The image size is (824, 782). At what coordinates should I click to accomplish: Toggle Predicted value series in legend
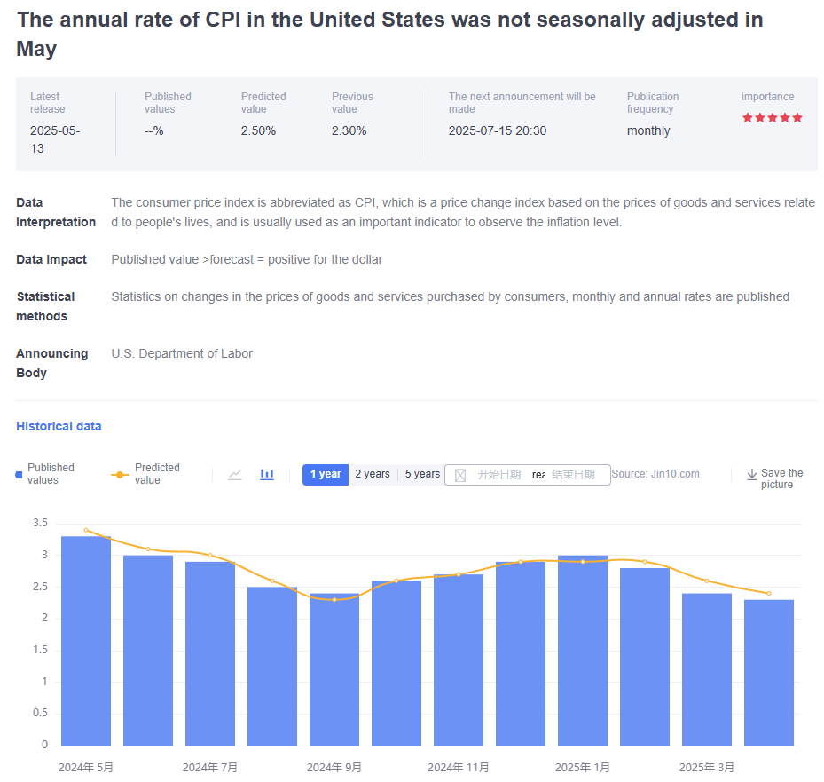(x=146, y=474)
